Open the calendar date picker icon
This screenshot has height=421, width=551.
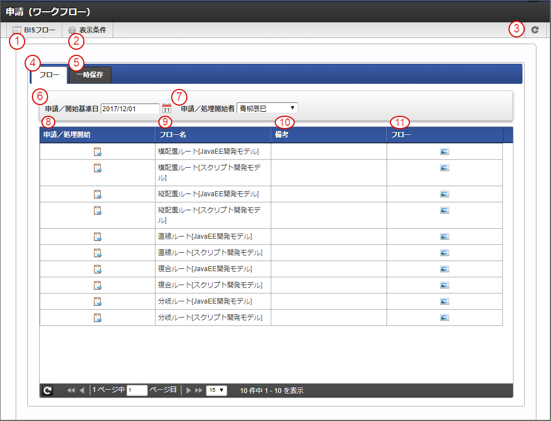[167, 108]
